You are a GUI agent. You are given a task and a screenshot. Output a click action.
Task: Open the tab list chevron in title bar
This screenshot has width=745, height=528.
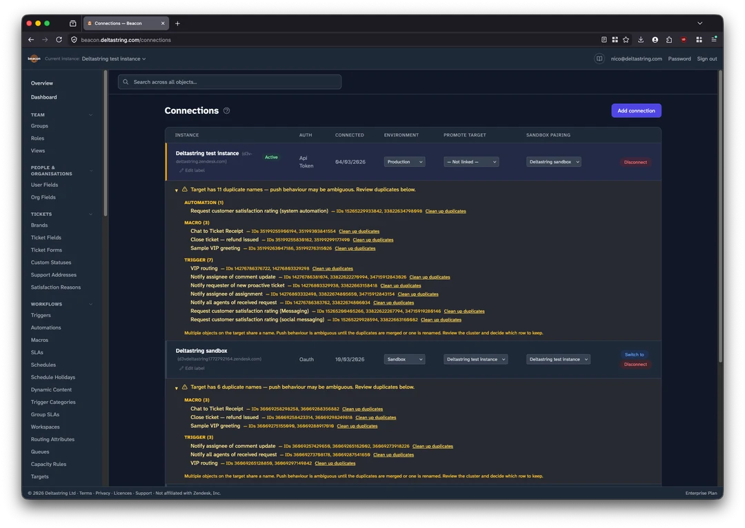tap(699, 23)
